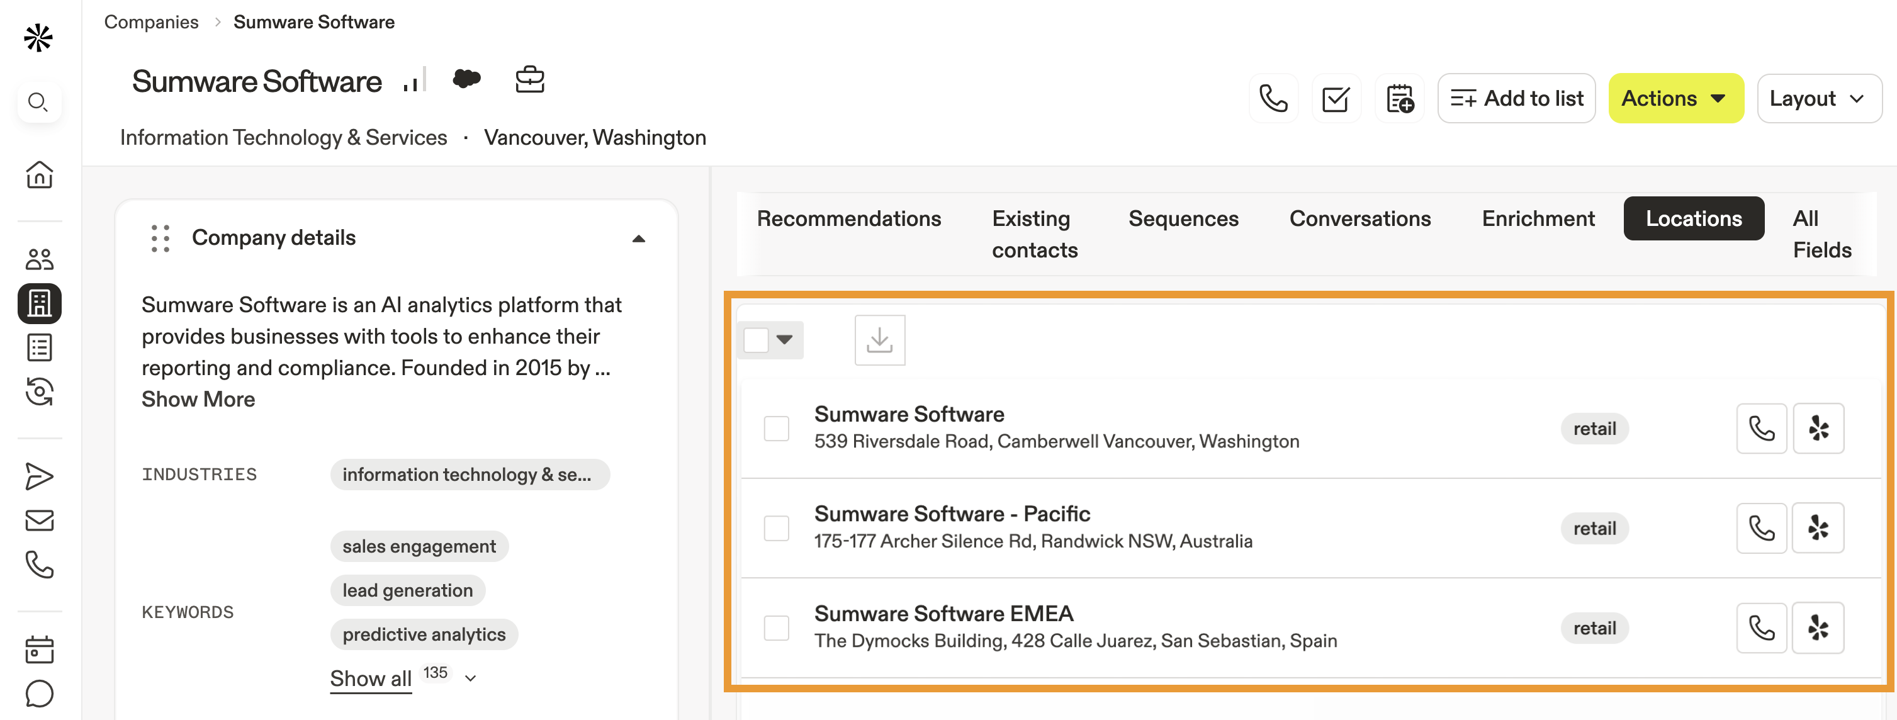Viewport: 1897px width, 720px height.
Task: Open the search icon in left sidebar
Action: pyautogui.click(x=38, y=101)
